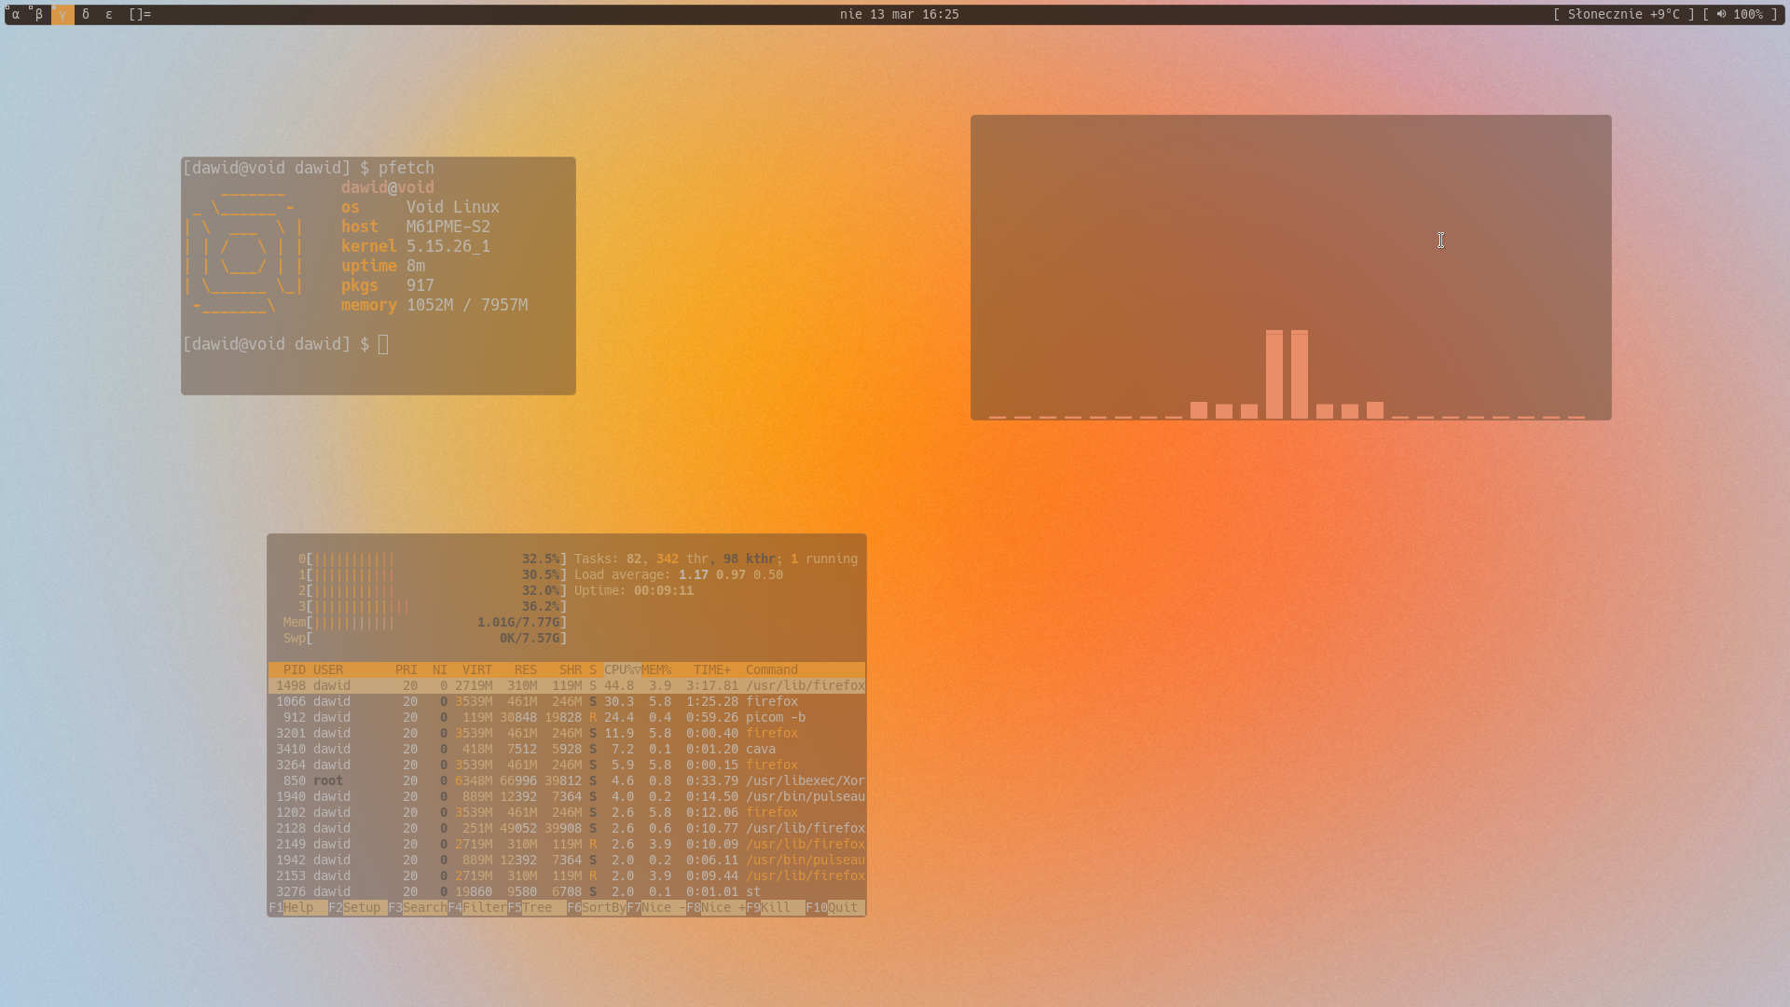Click the Load average text in htop
1790x1007 pixels.
pyautogui.click(x=679, y=574)
